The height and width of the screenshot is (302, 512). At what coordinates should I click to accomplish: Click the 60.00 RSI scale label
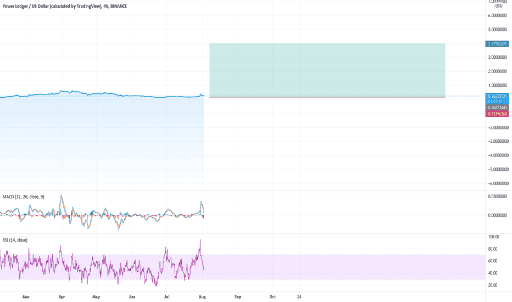point(493,261)
